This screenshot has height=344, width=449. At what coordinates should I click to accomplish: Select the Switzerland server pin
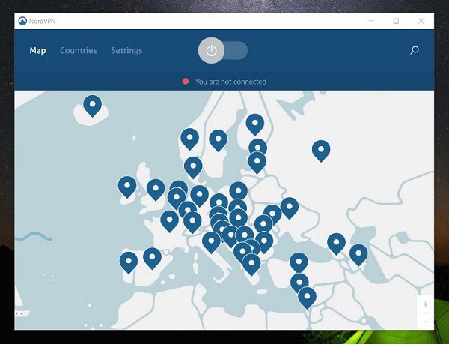click(x=192, y=222)
